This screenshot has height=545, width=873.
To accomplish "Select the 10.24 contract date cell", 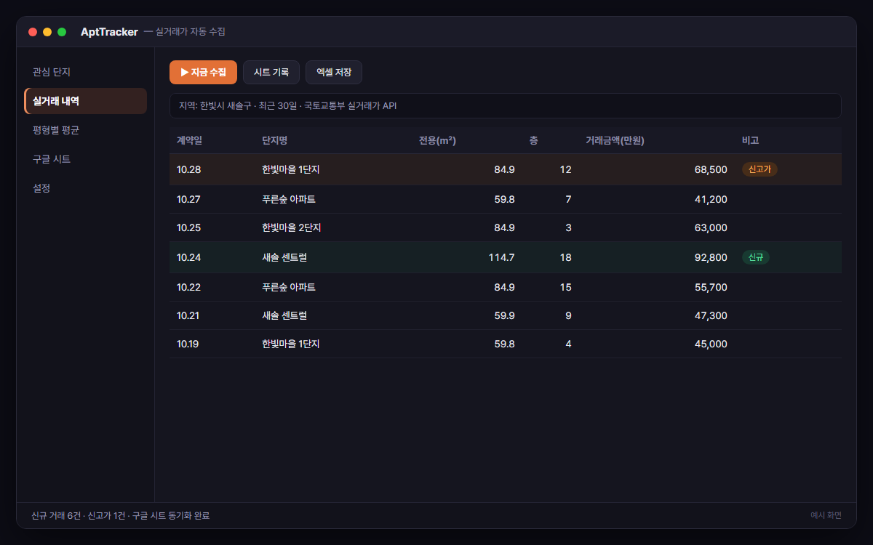I will tap(189, 257).
